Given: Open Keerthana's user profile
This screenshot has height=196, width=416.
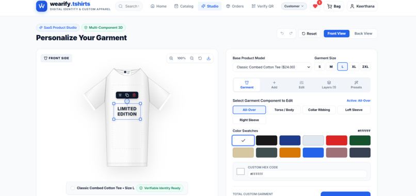Looking at the screenshot, I should click(x=362, y=6).
